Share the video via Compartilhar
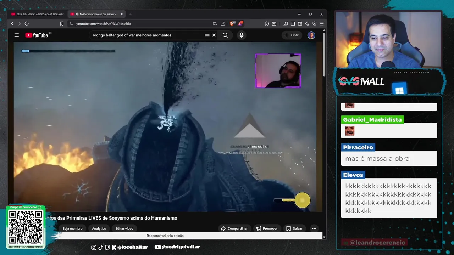Viewport: 454px width, 255px height. (x=234, y=228)
